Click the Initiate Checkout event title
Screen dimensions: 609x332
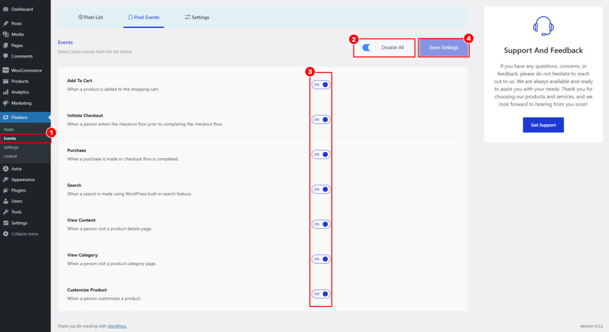pos(85,116)
